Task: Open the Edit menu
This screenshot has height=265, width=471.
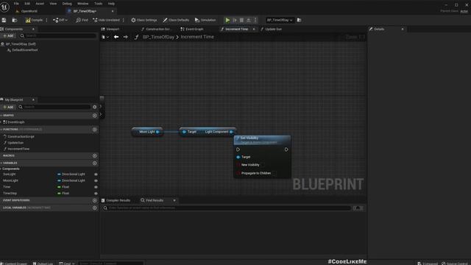Action: [x=27, y=4]
